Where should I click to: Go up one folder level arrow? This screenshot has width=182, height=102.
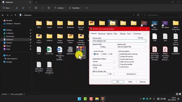tap(15, 15)
